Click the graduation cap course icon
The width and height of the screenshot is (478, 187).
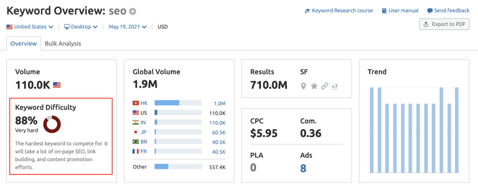(x=307, y=11)
